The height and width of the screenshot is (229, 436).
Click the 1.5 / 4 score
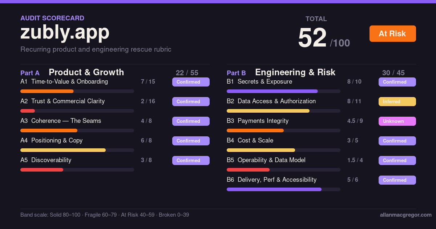pyautogui.click(x=355, y=160)
